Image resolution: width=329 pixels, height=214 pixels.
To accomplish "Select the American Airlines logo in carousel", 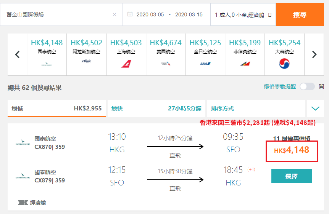I will click(166, 64).
